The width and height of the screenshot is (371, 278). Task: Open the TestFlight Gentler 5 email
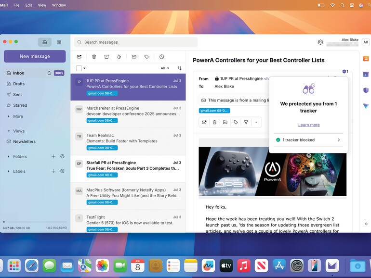click(128, 221)
